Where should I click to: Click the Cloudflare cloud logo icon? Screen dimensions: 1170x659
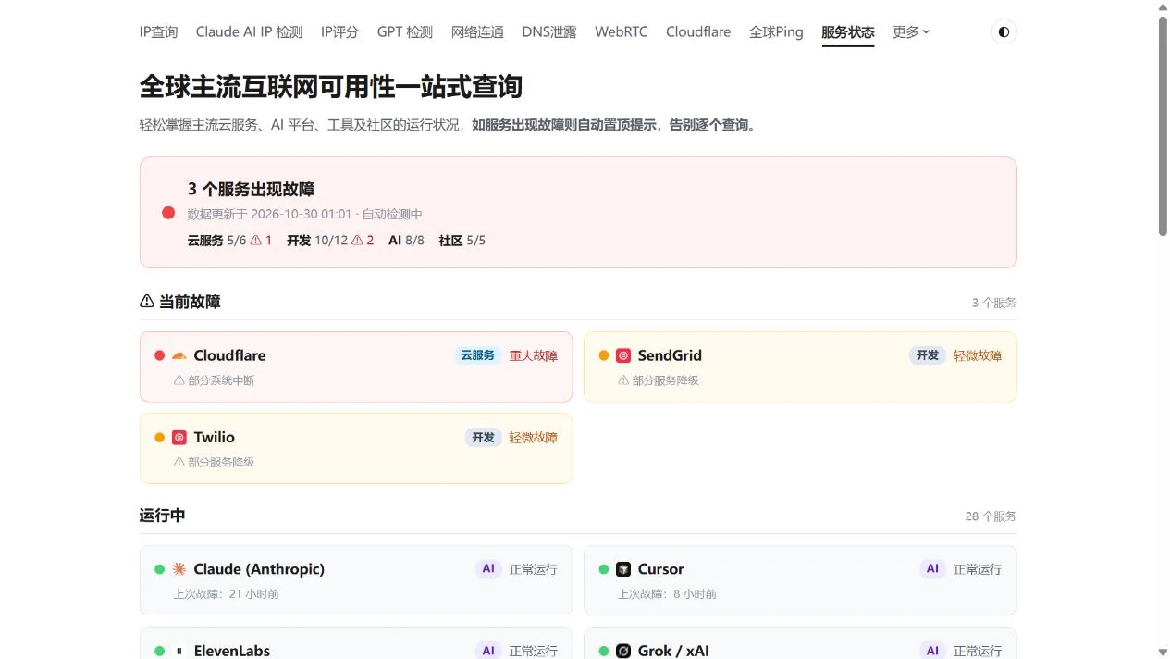click(x=179, y=355)
